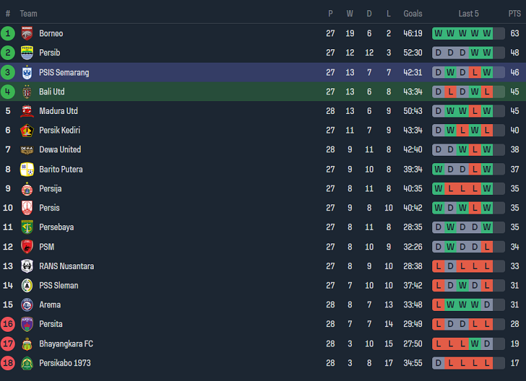Viewport: 526px width, 381px height.
Task: Click the Borneo club crest icon
Action: point(27,33)
